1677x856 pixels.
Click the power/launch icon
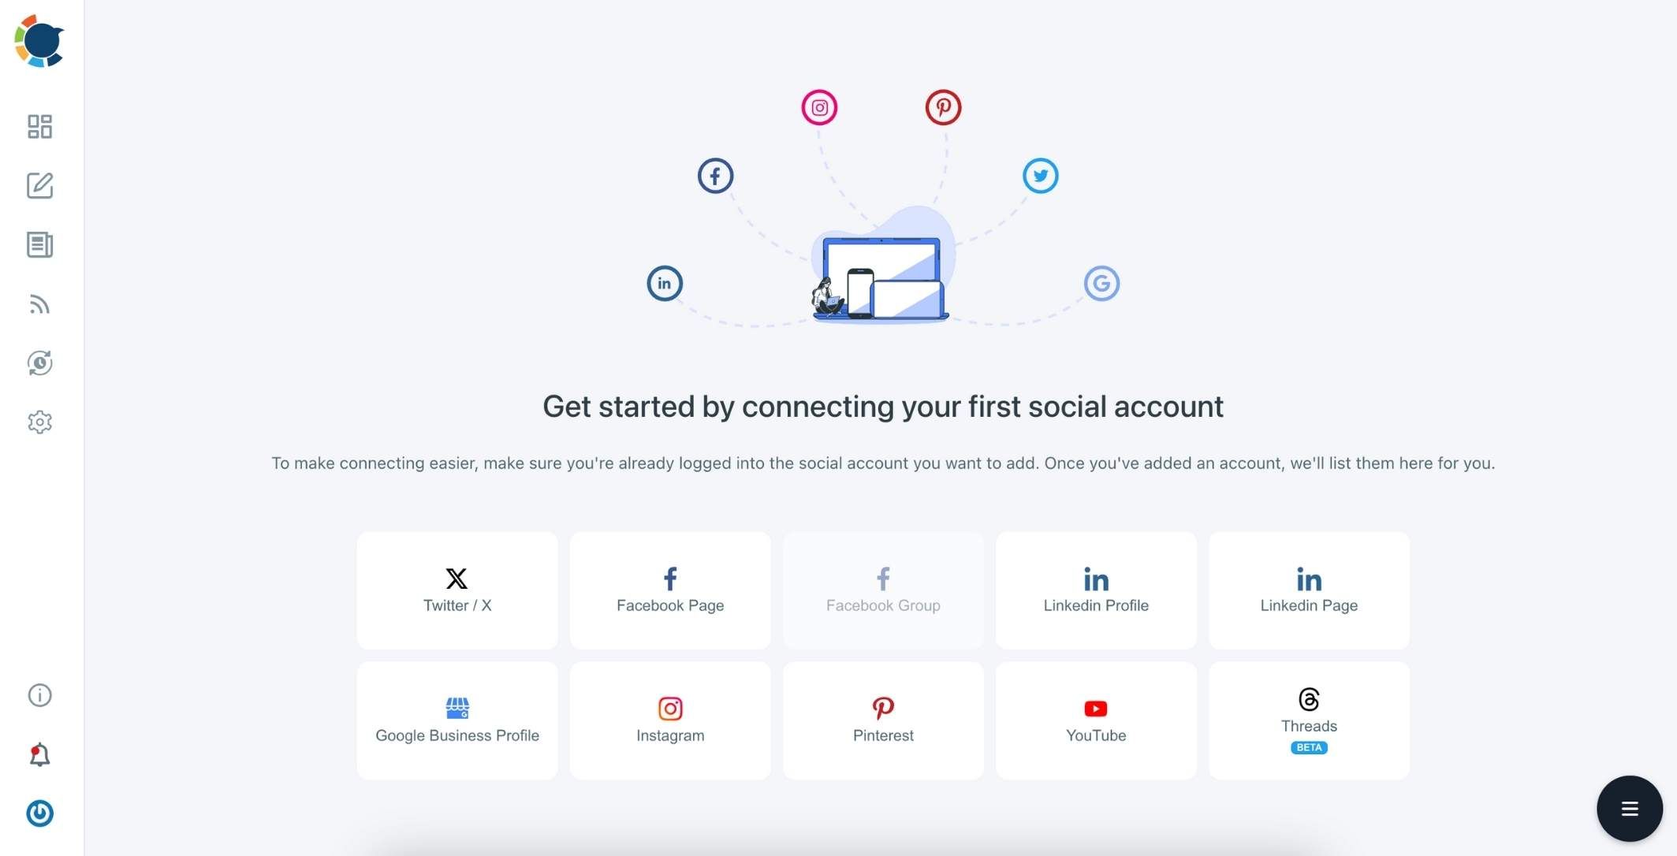39,813
